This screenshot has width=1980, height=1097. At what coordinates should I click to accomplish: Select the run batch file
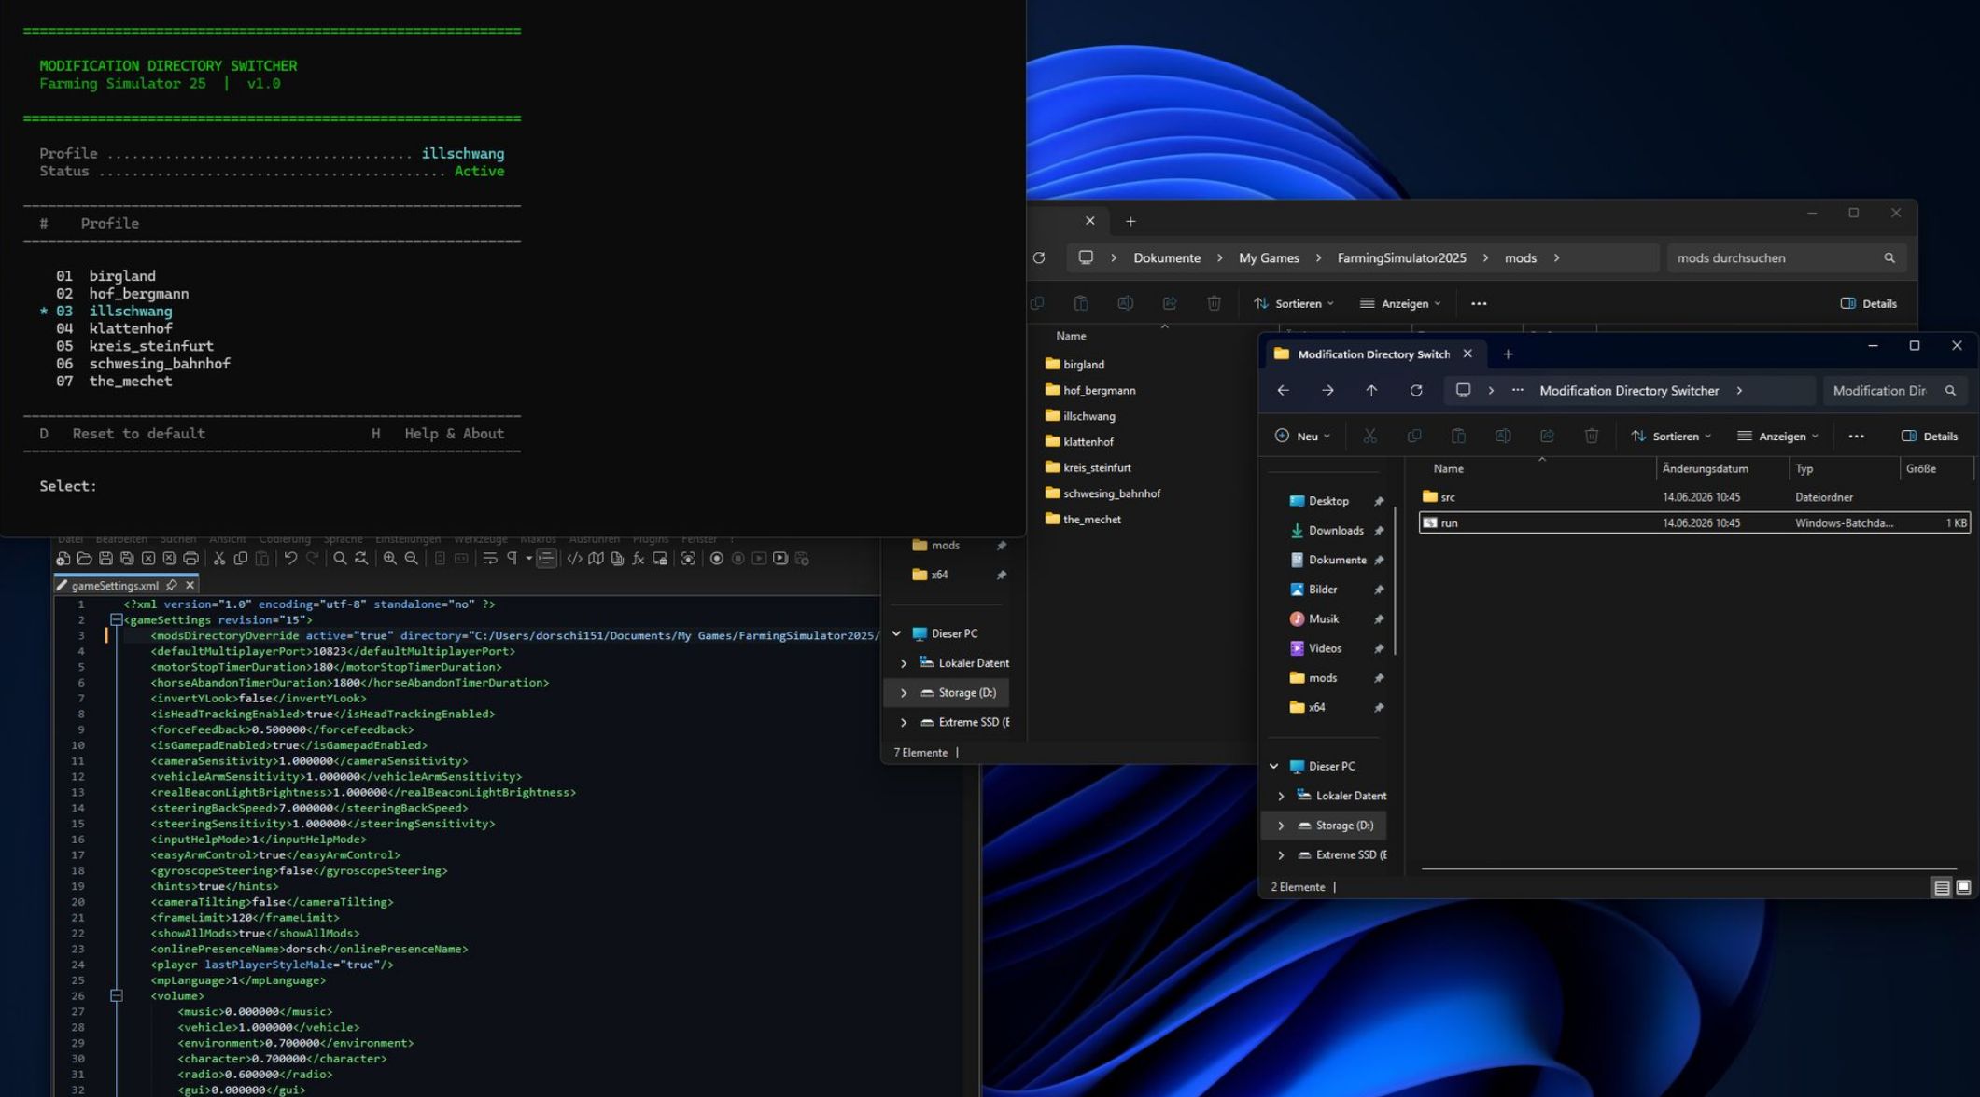point(1694,523)
